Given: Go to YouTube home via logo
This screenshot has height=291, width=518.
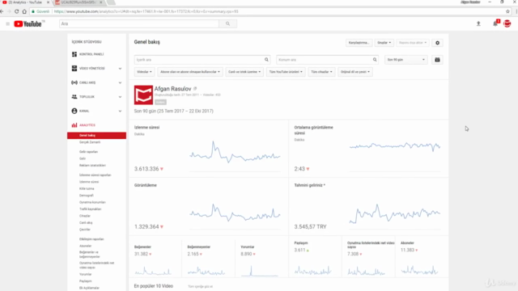Looking at the screenshot, I should (x=28, y=23).
